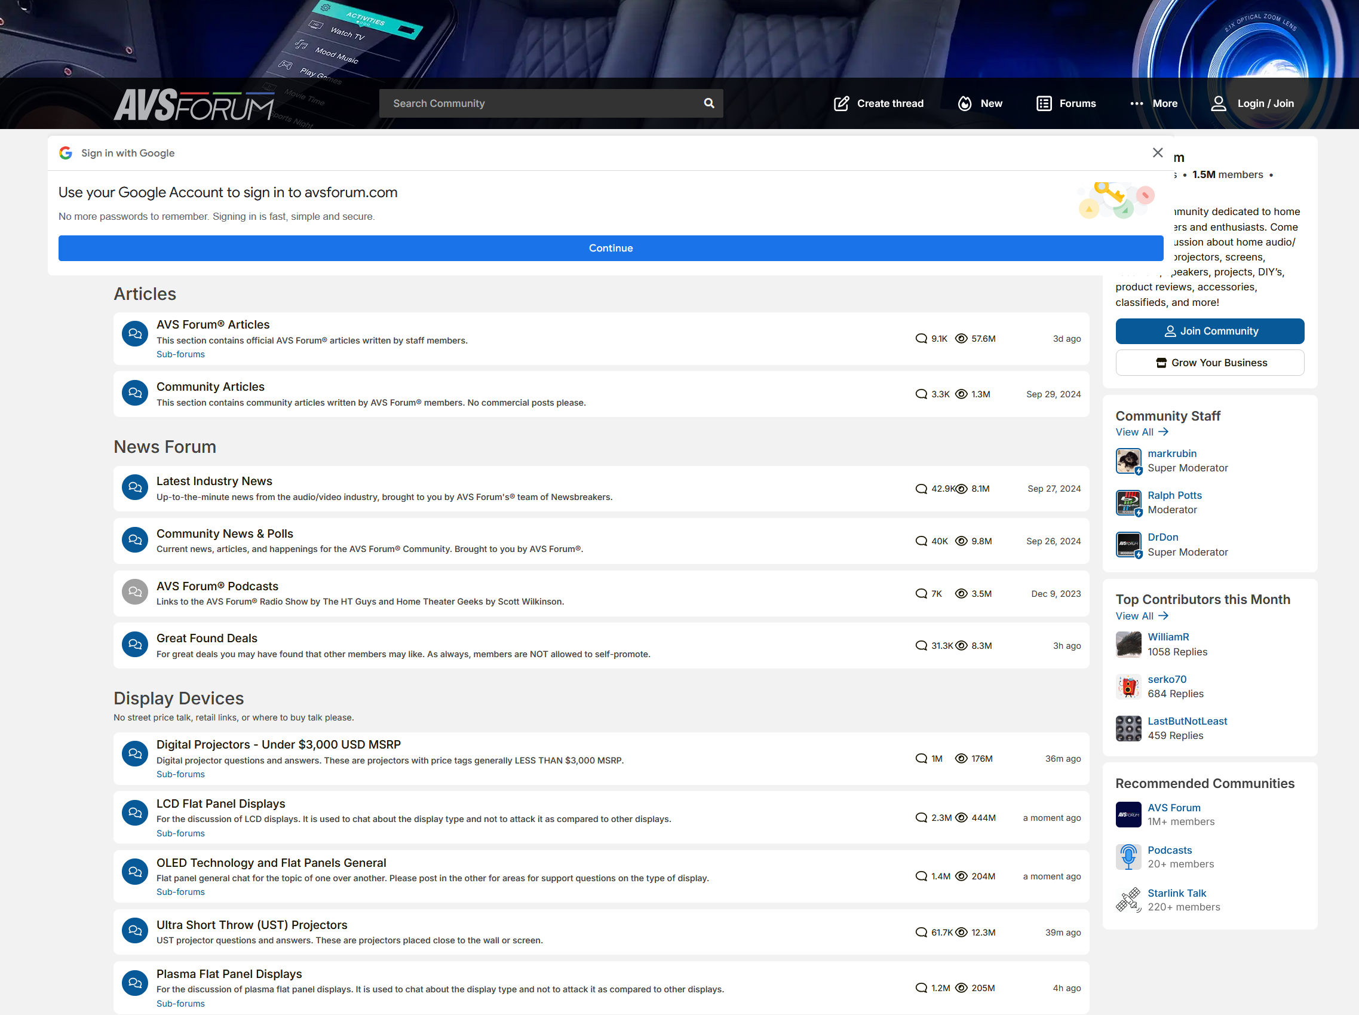The width and height of the screenshot is (1359, 1015).
Task: Click the Login / Join user icon
Action: coord(1217,103)
